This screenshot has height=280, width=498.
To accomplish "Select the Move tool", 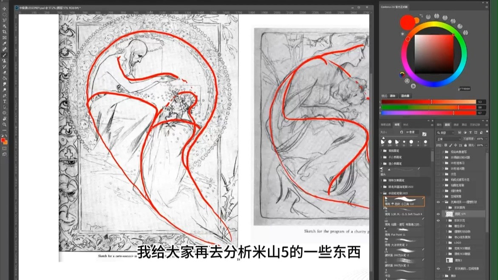I will click(4, 9).
